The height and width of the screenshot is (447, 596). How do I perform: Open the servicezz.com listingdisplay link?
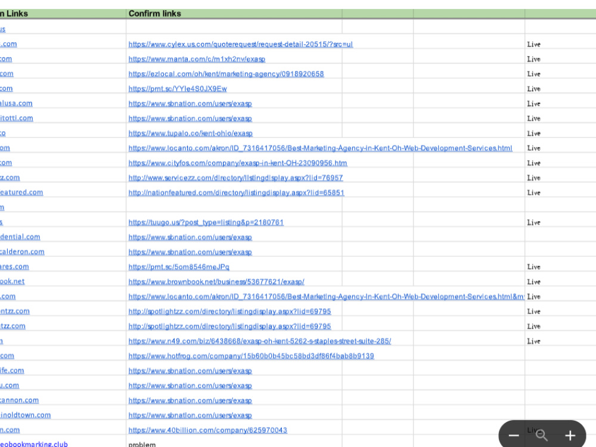coord(235,178)
